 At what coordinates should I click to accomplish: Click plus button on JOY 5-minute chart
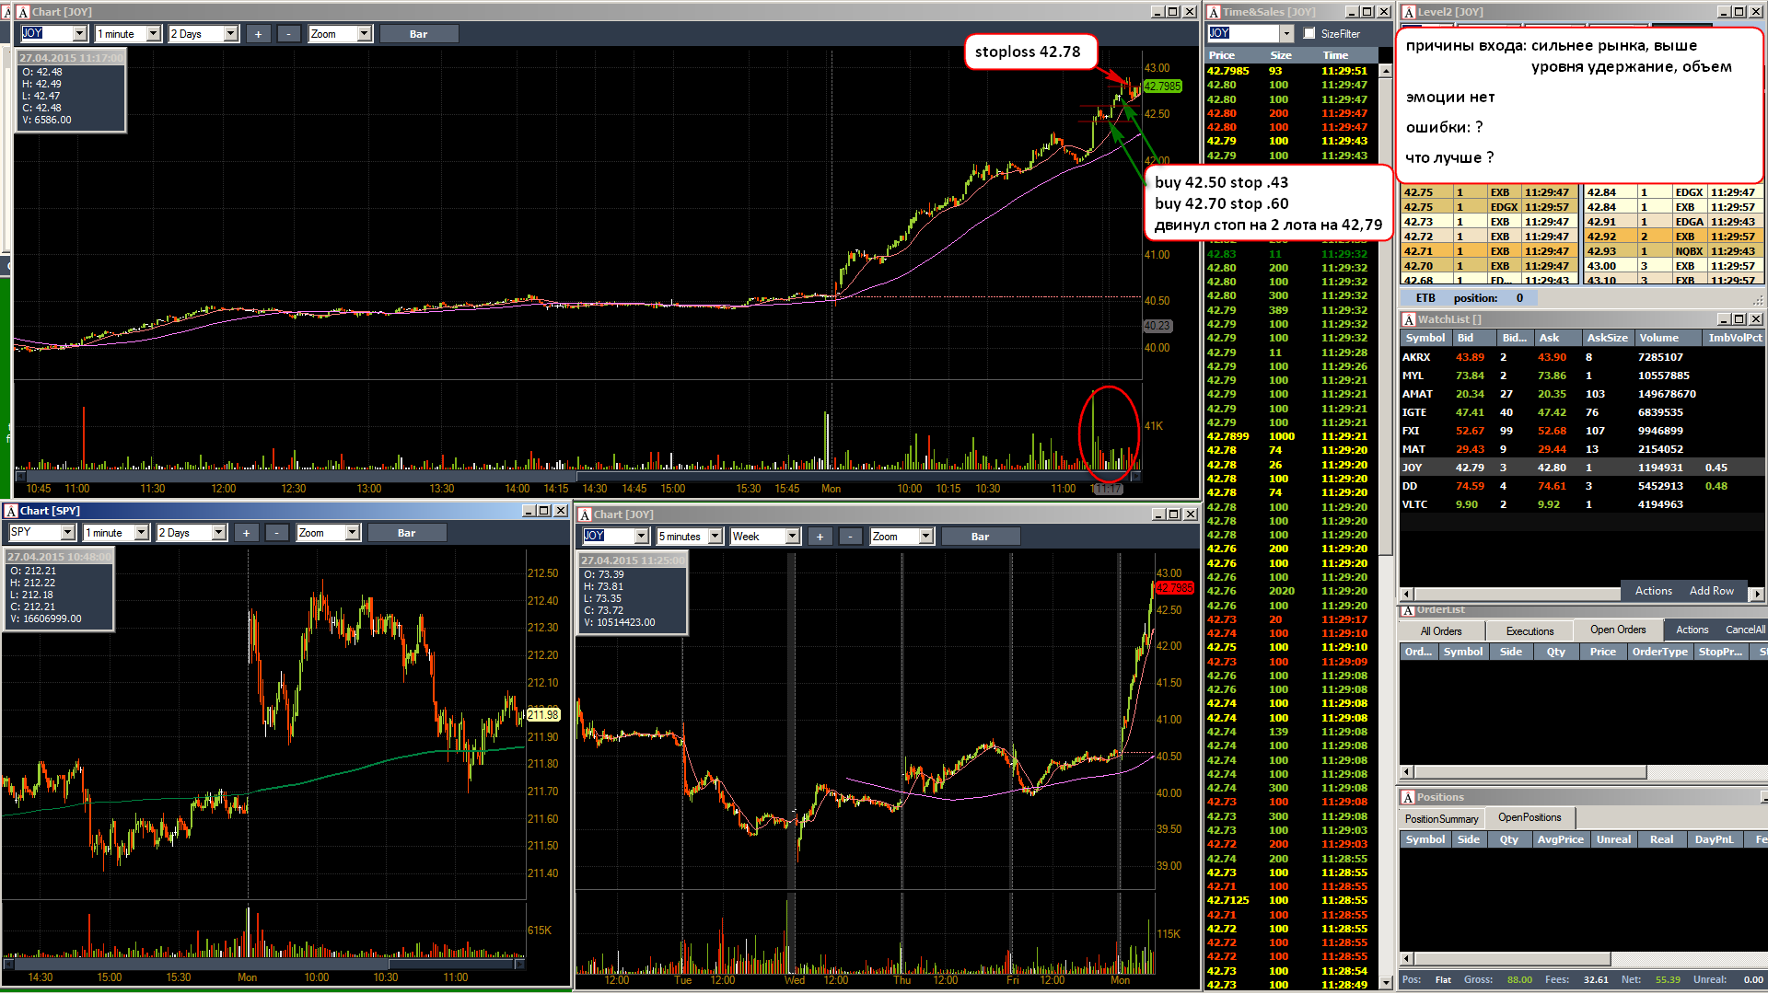820,537
